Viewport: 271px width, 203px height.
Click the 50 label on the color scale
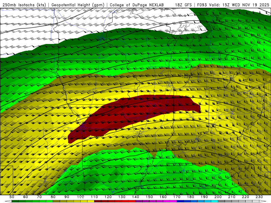click(12, 197)
